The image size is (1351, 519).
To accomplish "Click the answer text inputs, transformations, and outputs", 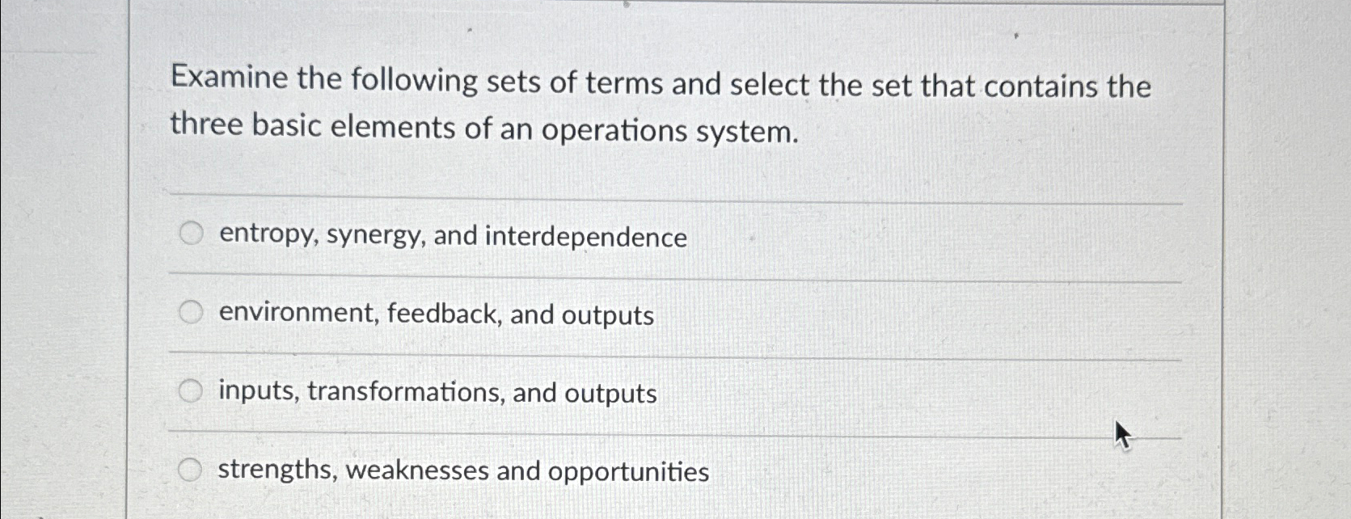I will click(x=437, y=393).
